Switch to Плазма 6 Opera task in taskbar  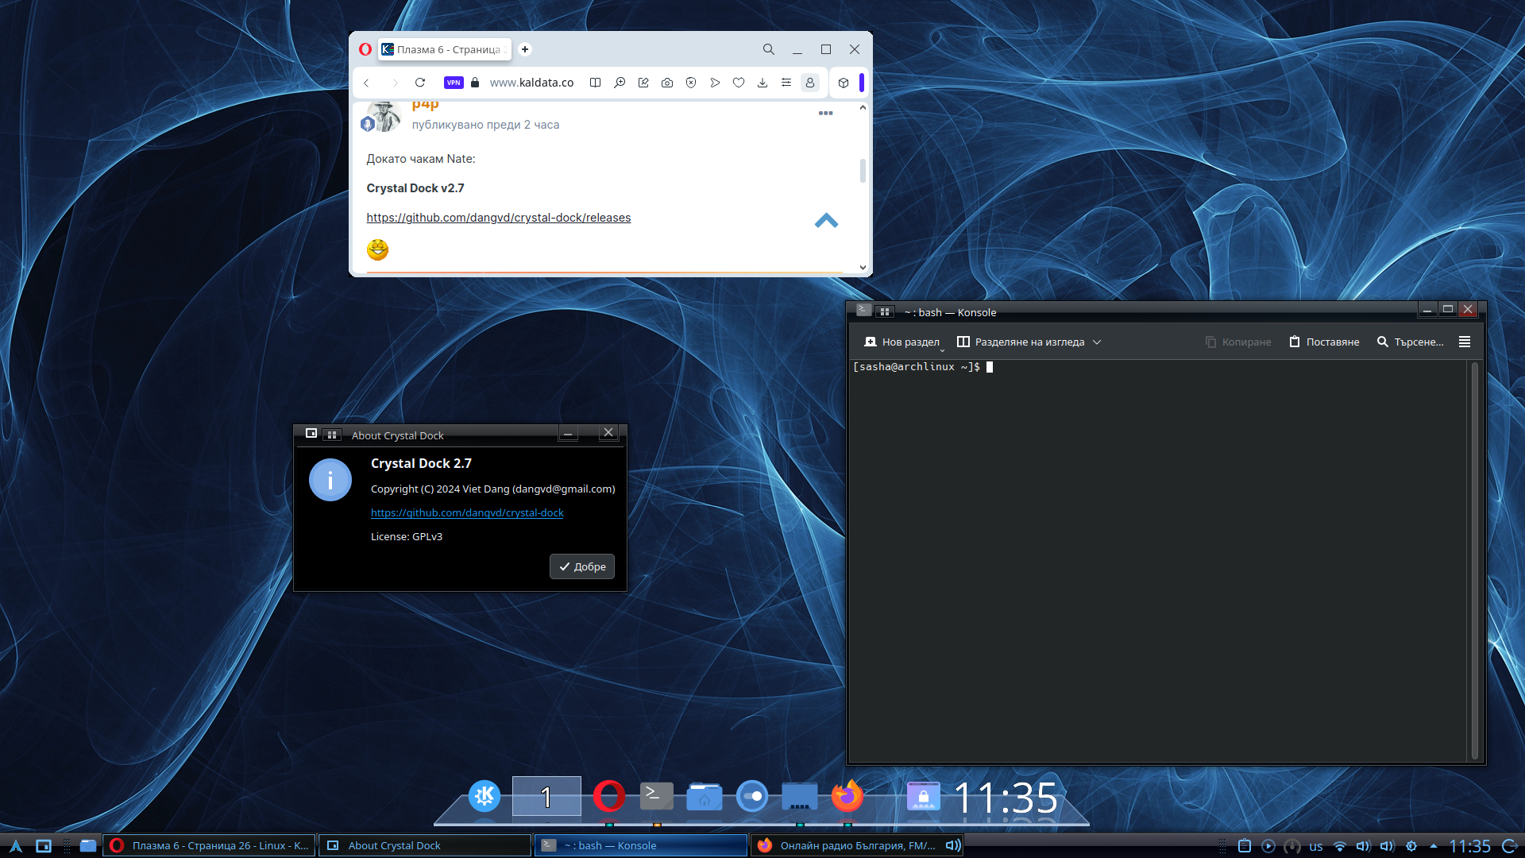coord(210,845)
